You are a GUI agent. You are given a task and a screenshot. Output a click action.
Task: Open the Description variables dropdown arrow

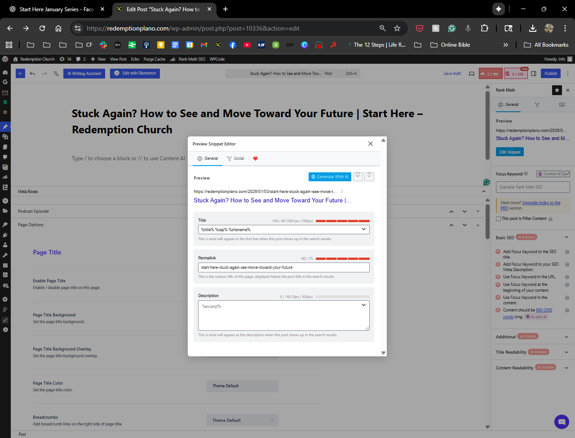pyautogui.click(x=363, y=305)
